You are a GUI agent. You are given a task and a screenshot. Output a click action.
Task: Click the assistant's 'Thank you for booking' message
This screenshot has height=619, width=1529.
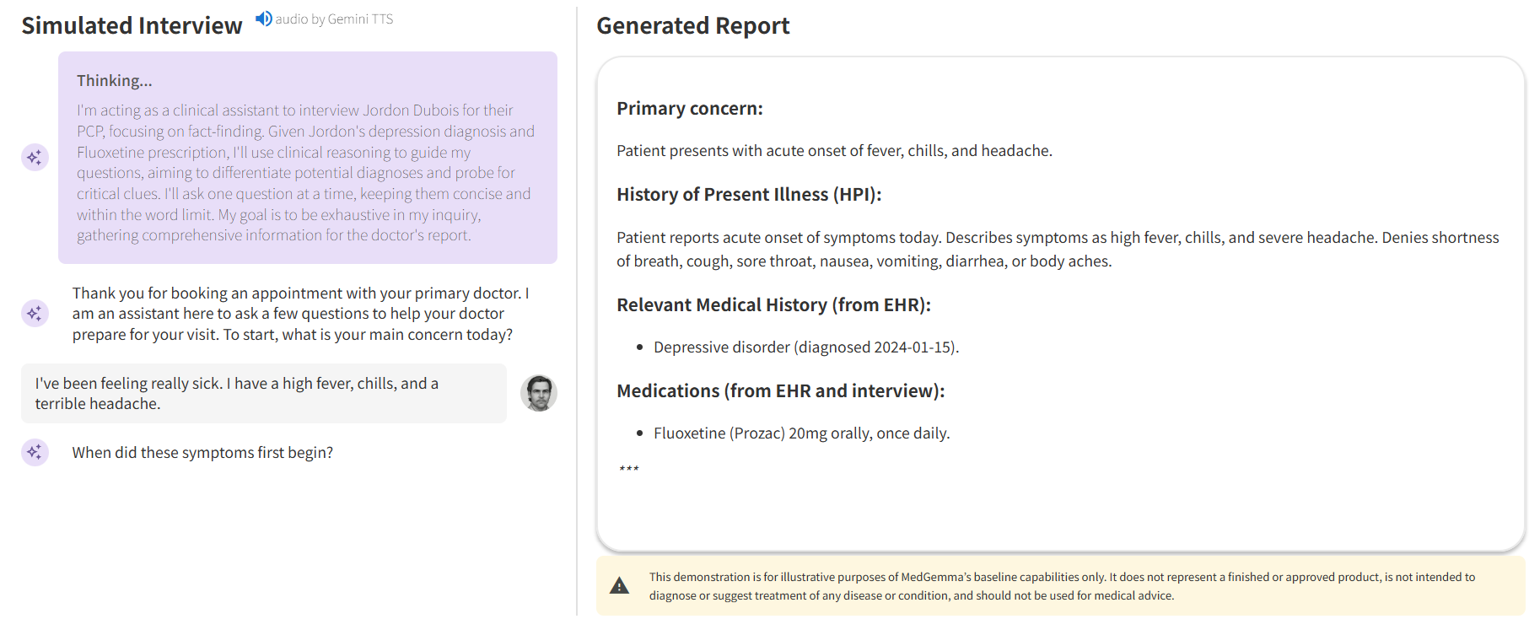point(300,314)
